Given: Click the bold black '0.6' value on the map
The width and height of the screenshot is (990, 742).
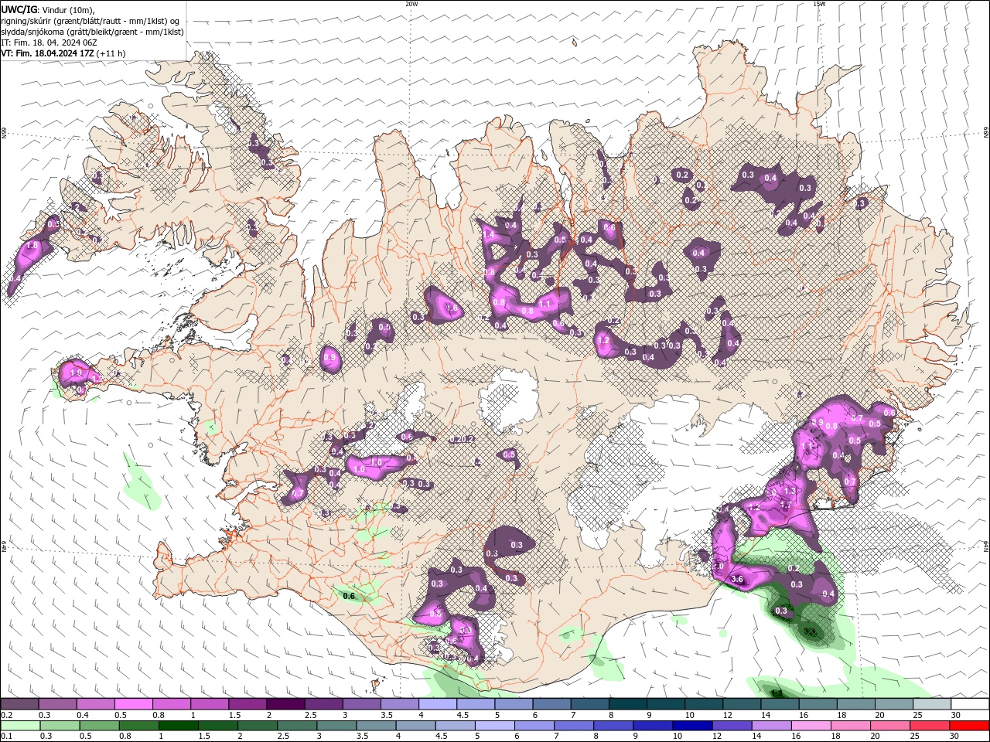Looking at the screenshot, I should (x=349, y=596).
